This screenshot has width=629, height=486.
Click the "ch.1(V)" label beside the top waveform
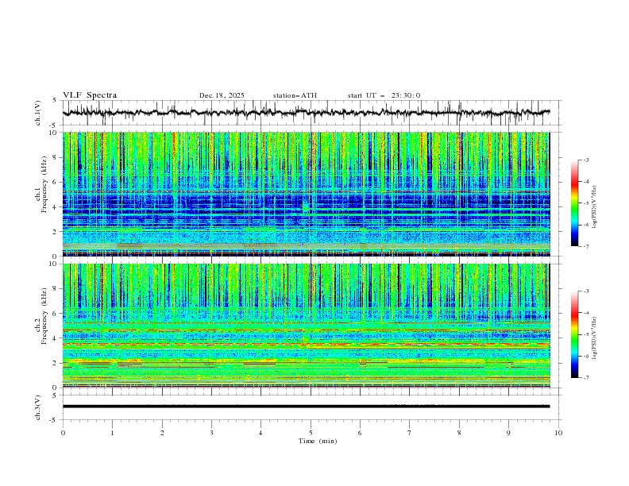pyautogui.click(x=38, y=113)
